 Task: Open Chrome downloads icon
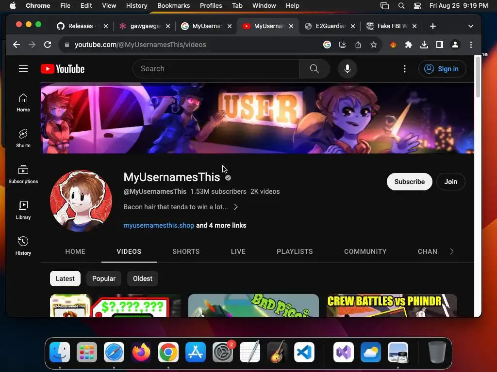click(x=424, y=45)
